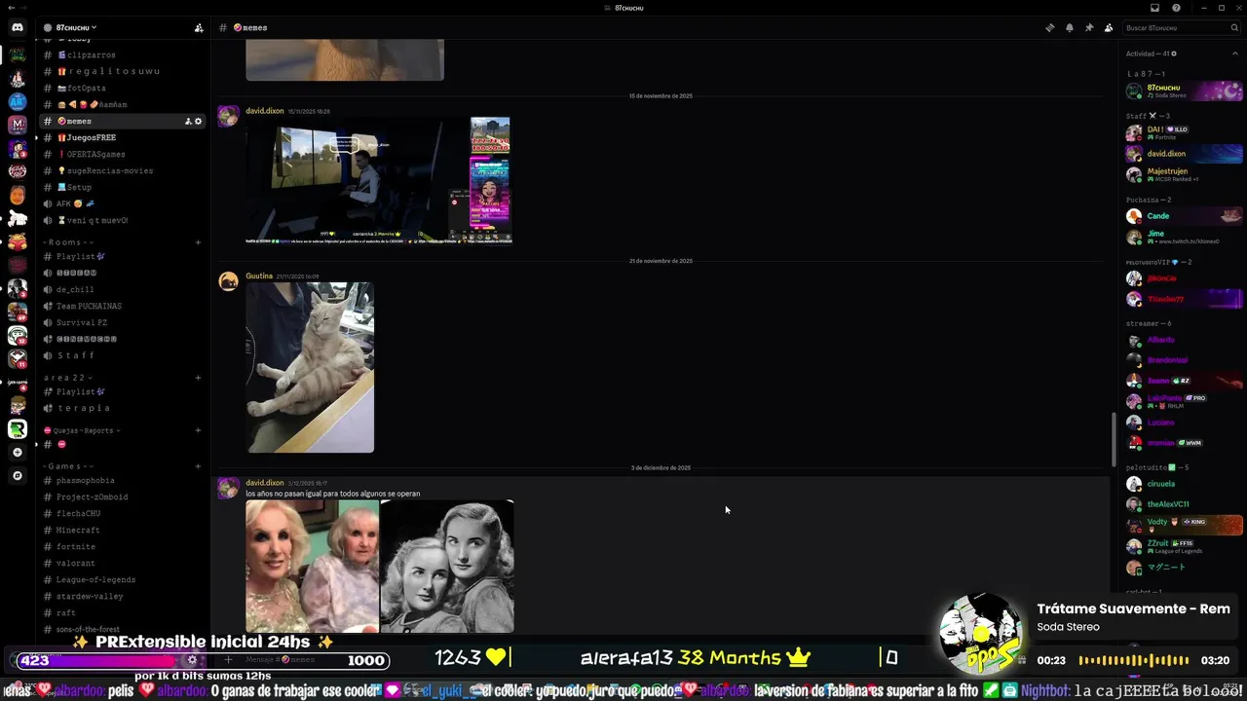This screenshot has width=1247, height=701.
Task: Join the de_chill voice channel
Action: click(123, 289)
